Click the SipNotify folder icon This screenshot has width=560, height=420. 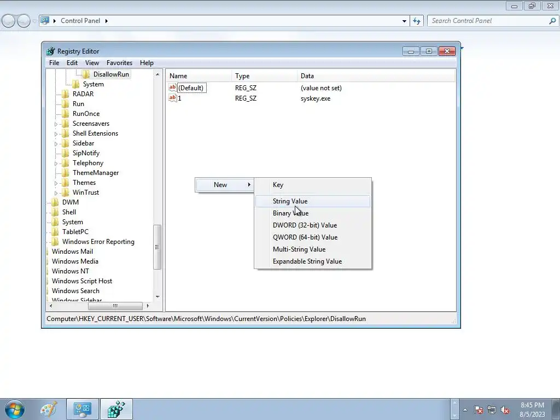click(65, 153)
